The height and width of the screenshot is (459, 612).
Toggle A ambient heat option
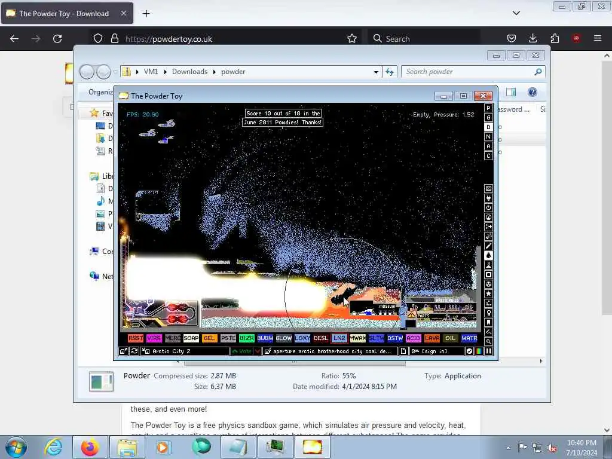[x=488, y=146]
